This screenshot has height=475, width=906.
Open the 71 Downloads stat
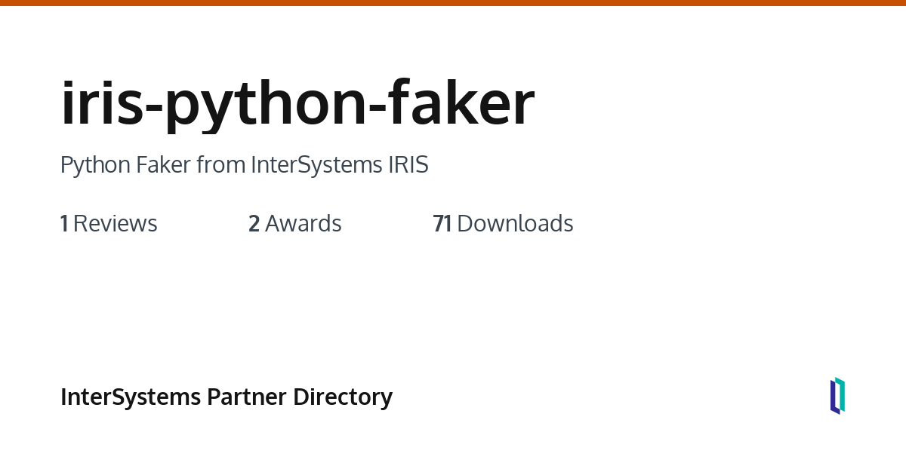pos(503,224)
